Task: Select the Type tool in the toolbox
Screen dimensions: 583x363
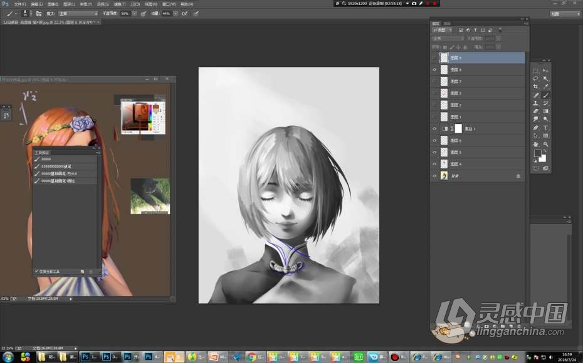Action: point(545,128)
